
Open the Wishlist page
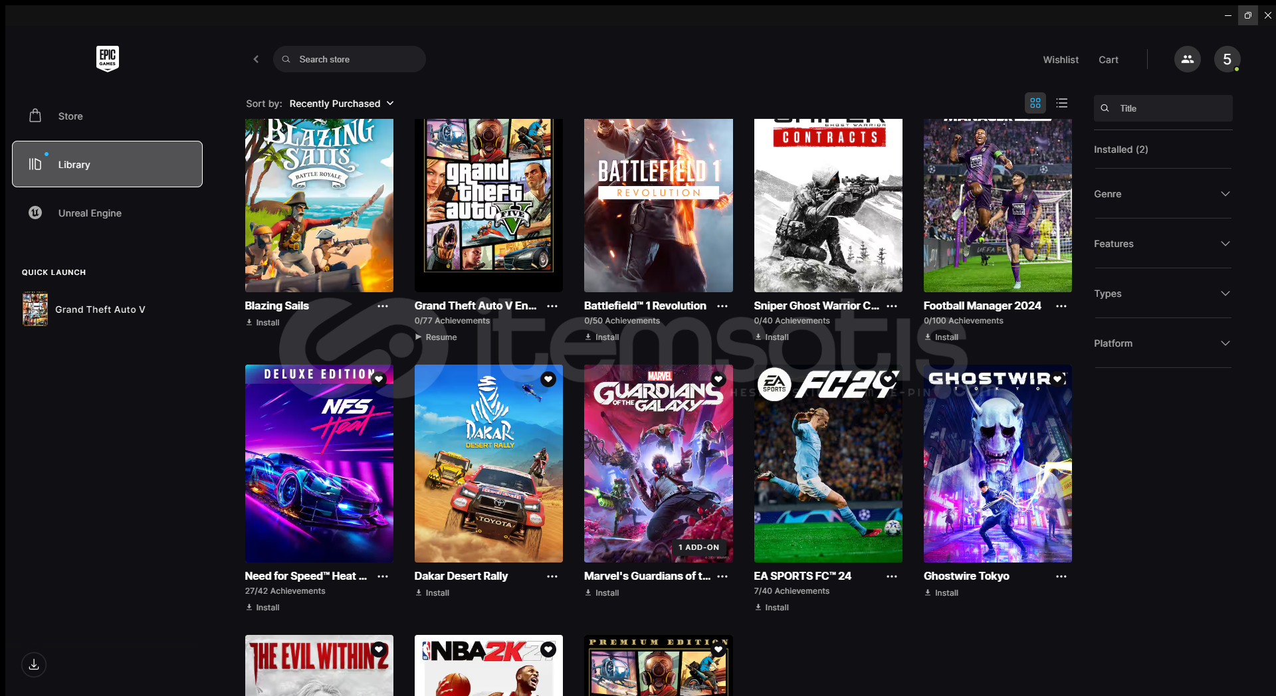1061,60
